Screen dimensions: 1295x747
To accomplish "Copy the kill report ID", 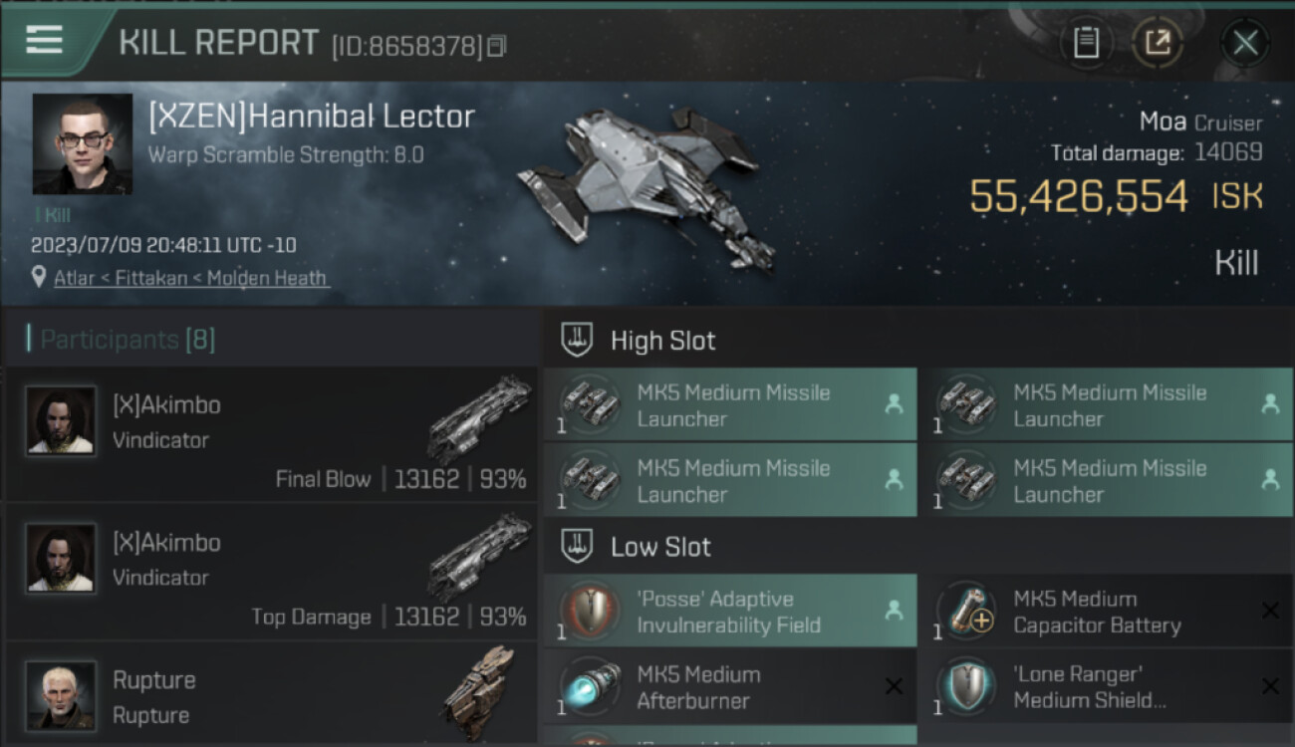I will pos(496,46).
